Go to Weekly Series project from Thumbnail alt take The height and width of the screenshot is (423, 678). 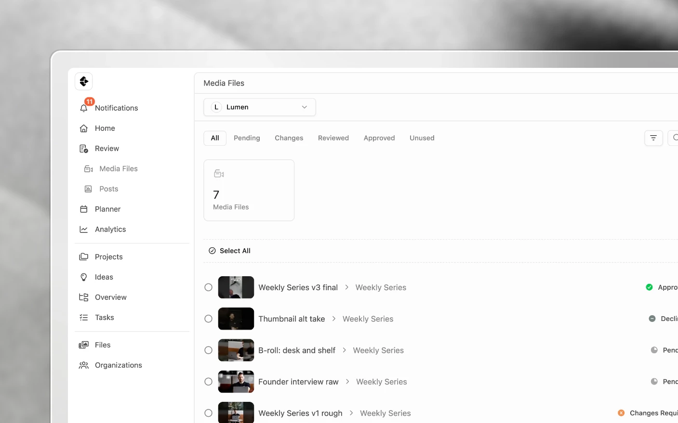click(368, 319)
